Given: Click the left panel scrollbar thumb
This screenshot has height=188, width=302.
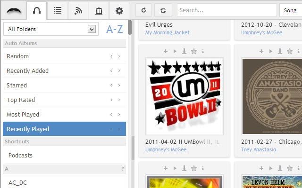Looking at the screenshot, I should pos(130,27).
